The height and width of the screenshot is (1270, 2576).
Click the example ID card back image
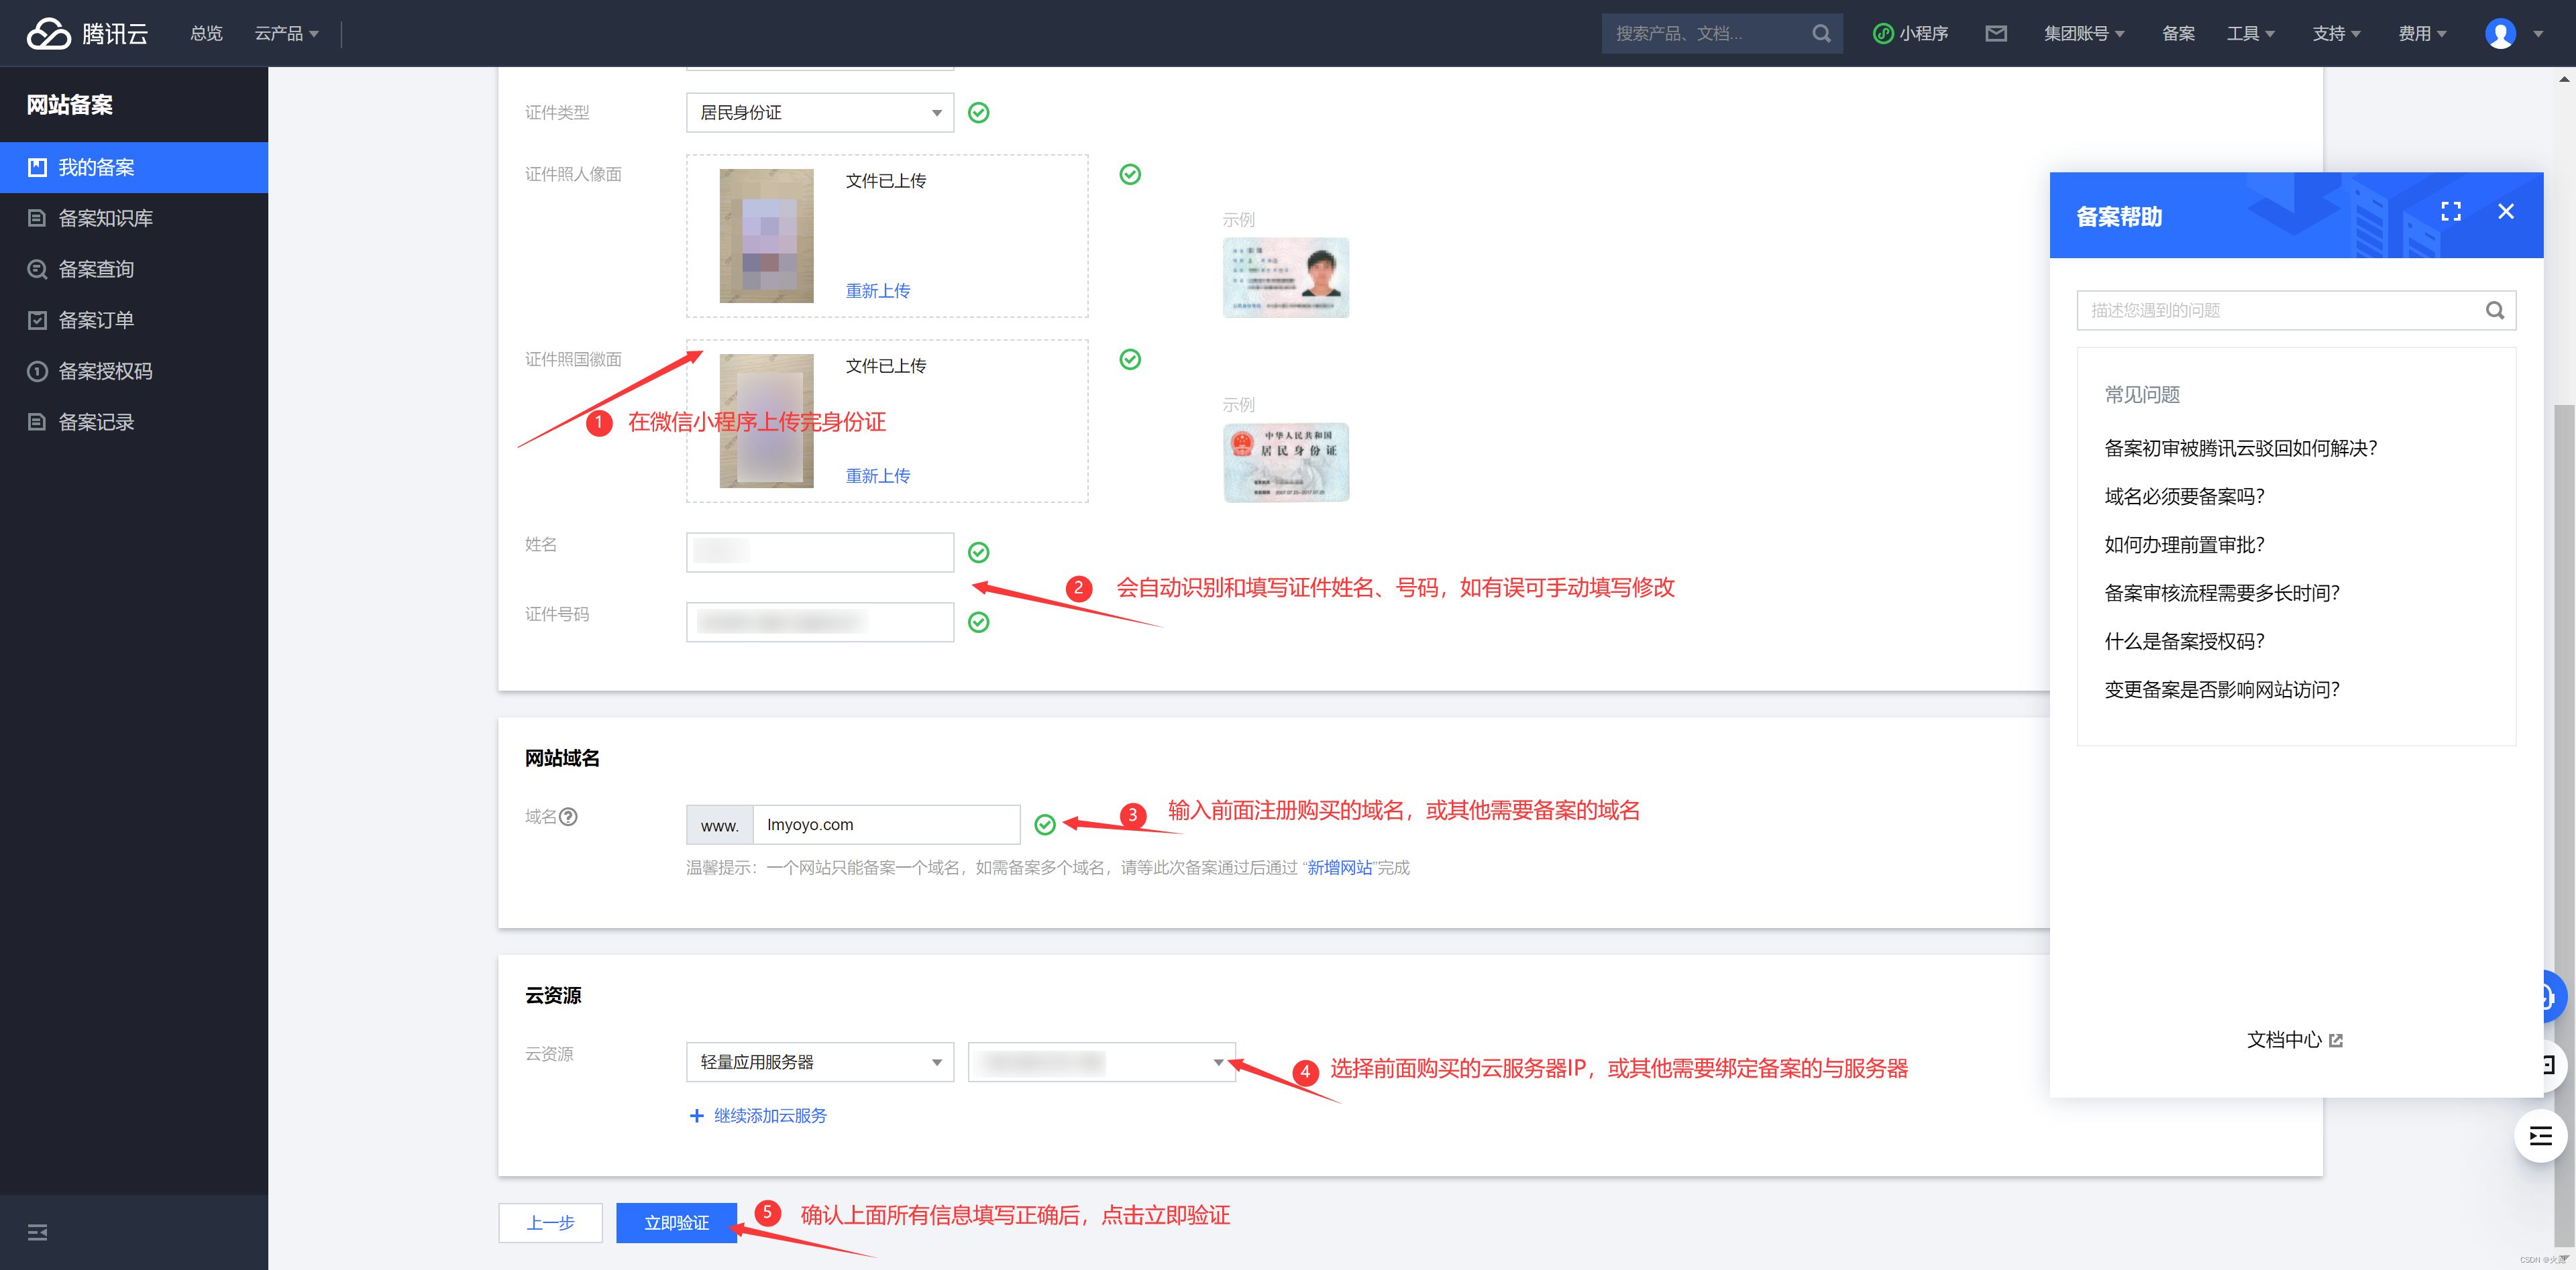tap(1285, 461)
